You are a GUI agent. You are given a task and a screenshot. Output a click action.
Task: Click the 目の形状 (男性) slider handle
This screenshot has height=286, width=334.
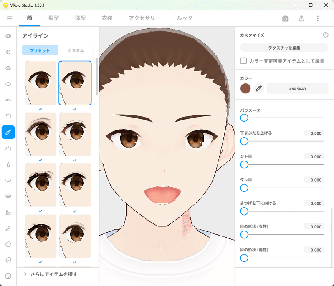tap(244, 258)
